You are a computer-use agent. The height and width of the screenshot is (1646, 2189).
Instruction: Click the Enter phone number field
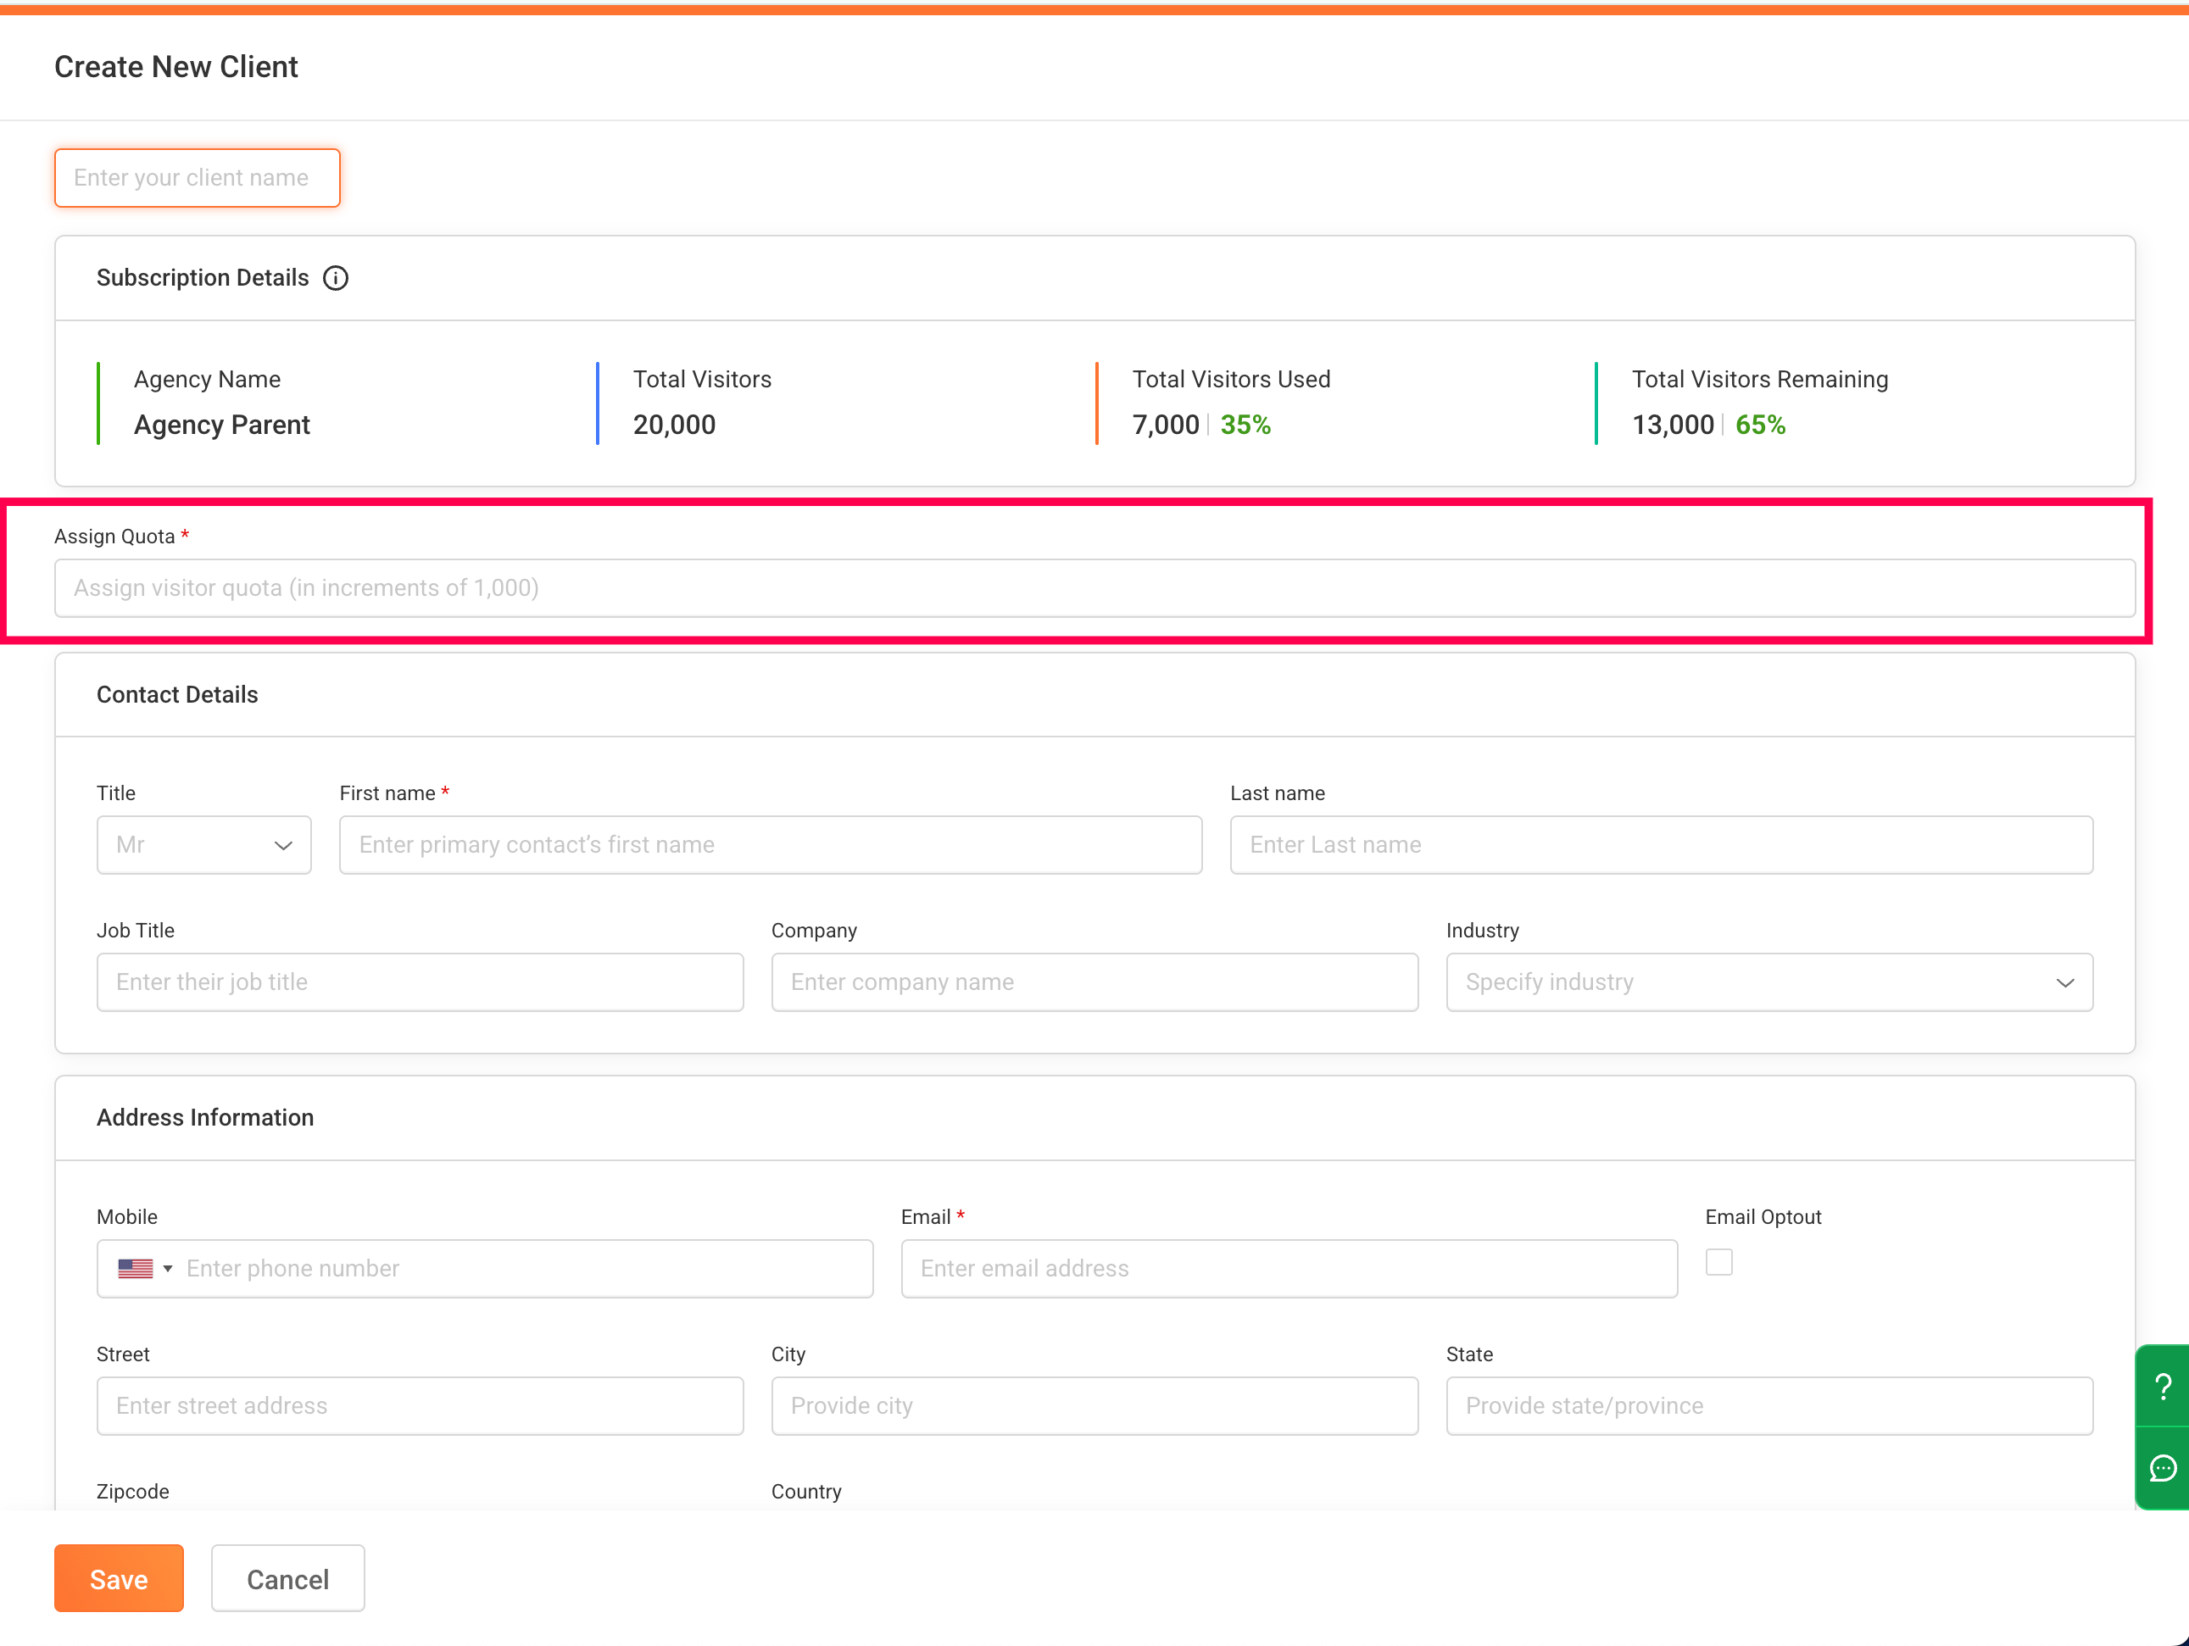pos(525,1269)
